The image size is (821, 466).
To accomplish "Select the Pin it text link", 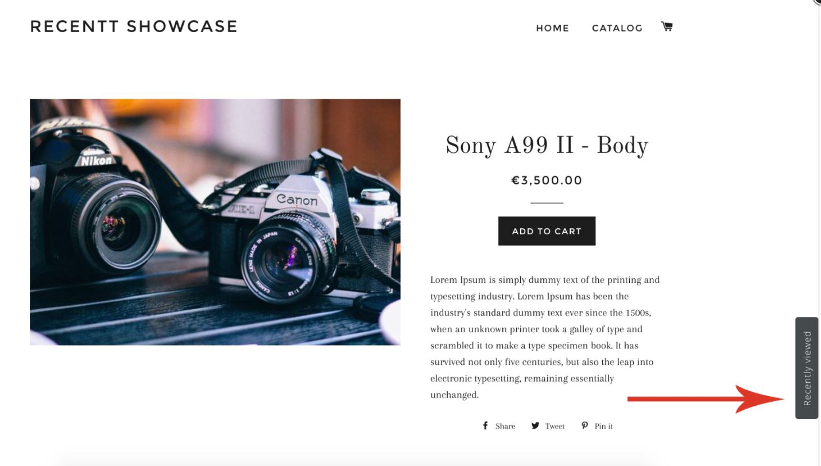I will pyautogui.click(x=603, y=426).
